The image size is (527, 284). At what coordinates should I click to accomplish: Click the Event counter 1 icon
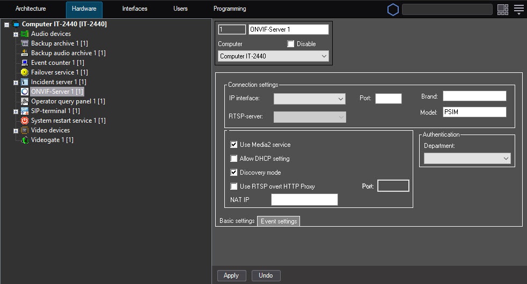[25, 63]
